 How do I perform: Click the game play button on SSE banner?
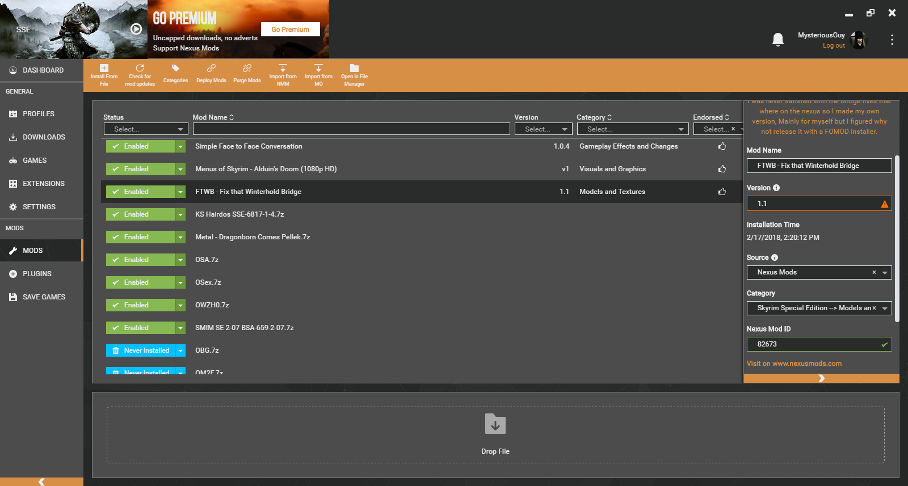click(x=136, y=29)
